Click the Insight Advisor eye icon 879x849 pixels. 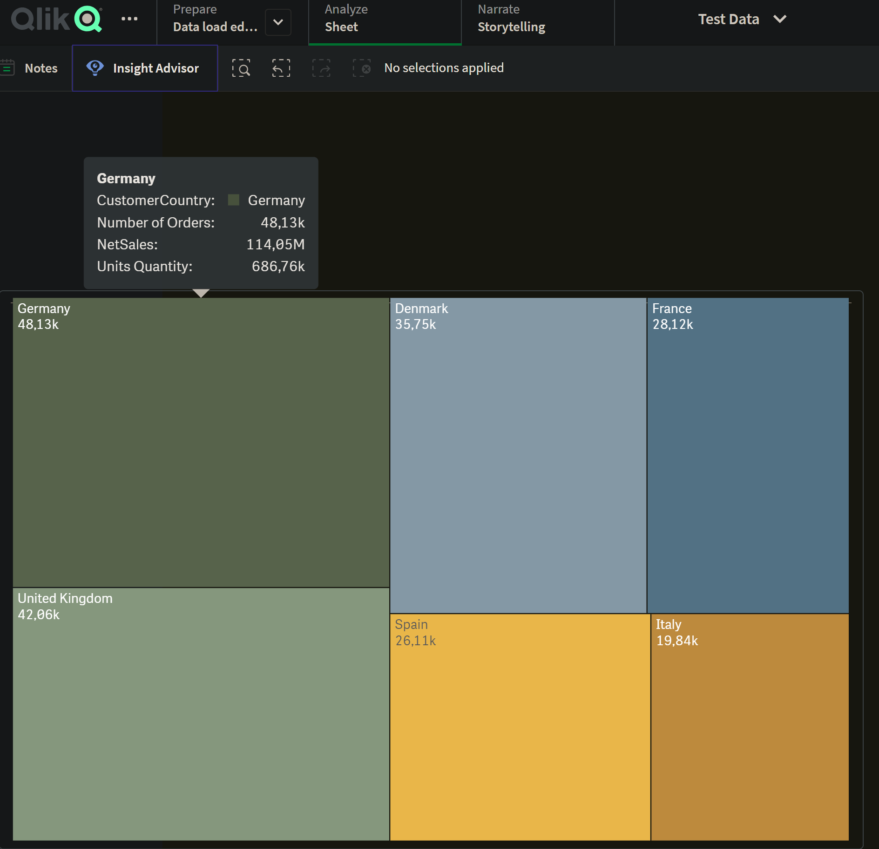(95, 68)
